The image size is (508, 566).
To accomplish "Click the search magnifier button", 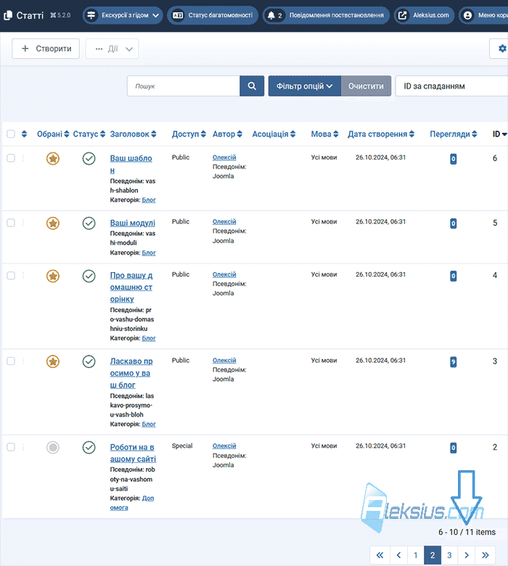I will pos(252,86).
